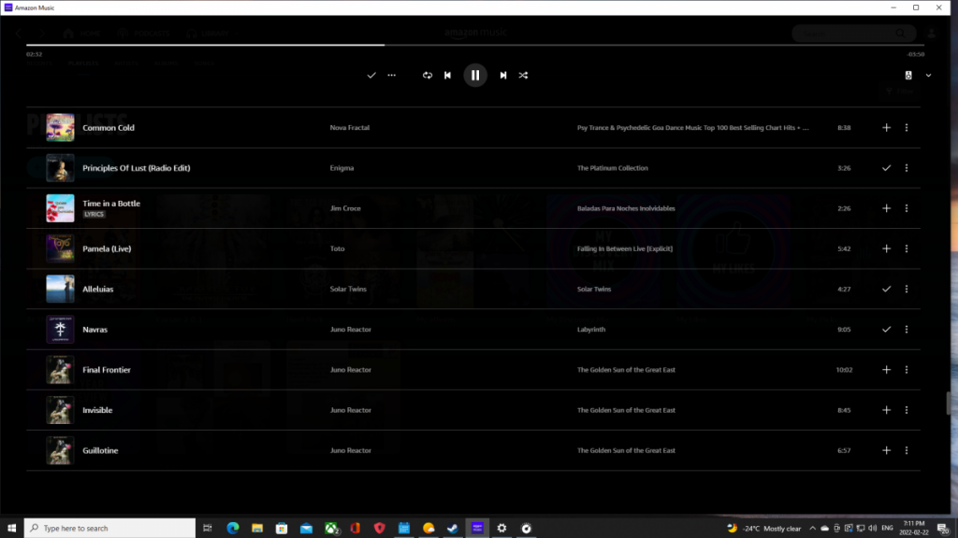The width and height of the screenshot is (958, 538).
Task: Navigate back with the back arrow
Action: [x=19, y=33]
